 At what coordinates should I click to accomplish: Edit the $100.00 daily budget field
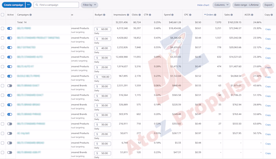[x=103, y=77]
